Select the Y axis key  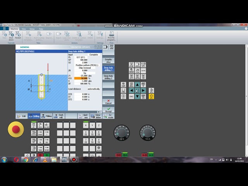pyautogui.click(x=92, y=125)
